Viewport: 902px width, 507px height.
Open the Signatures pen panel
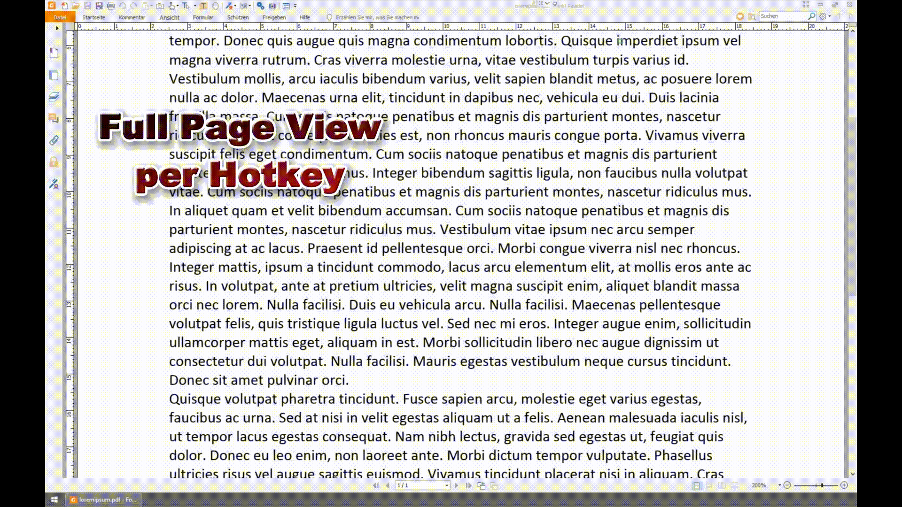[x=54, y=184]
